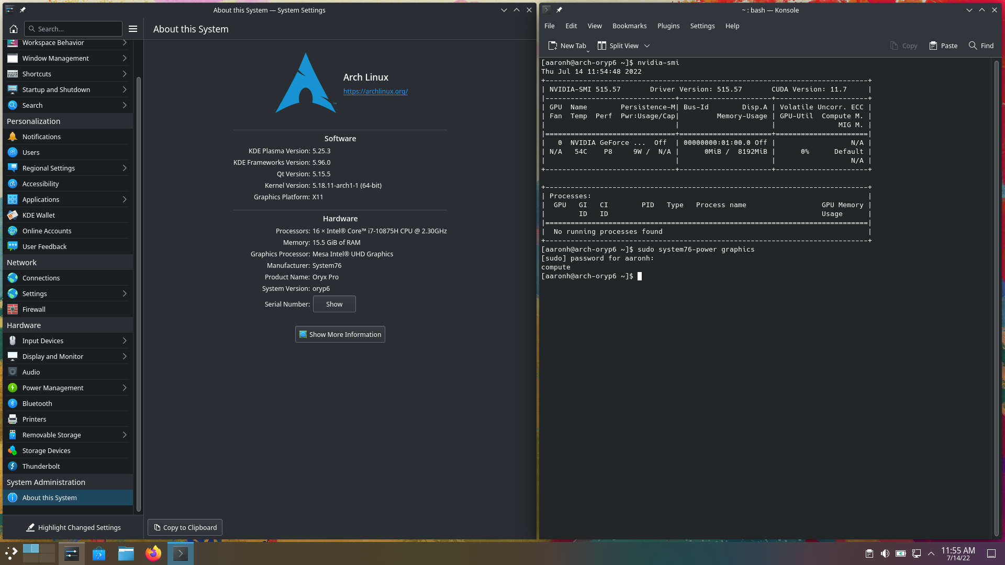Click the Konsole terminal scrollbar
Image resolution: width=1005 pixels, height=565 pixels.
996,298
